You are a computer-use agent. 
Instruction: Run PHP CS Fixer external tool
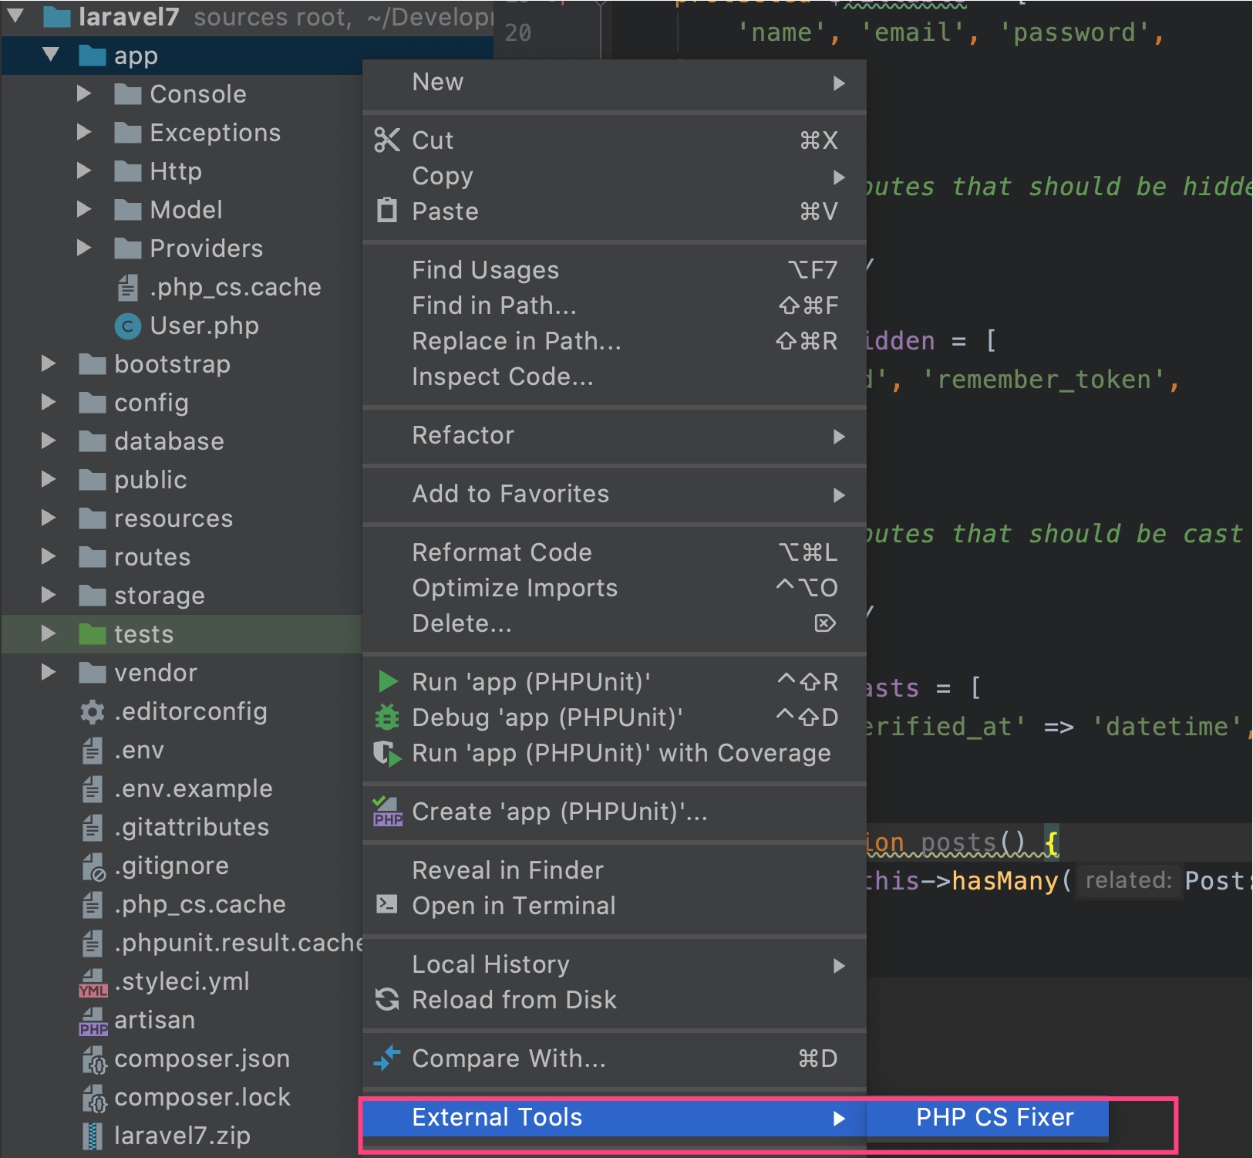(x=988, y=1117)
